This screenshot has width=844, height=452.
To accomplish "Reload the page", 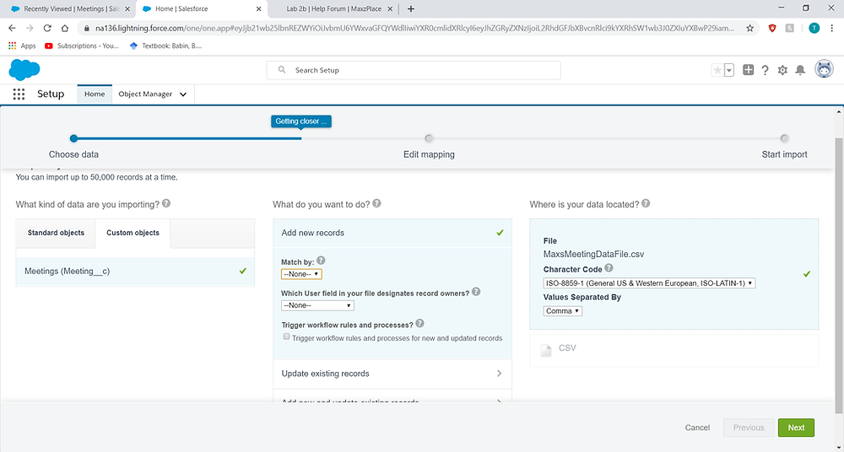I will pyautogui.click(x=47, y=28).
